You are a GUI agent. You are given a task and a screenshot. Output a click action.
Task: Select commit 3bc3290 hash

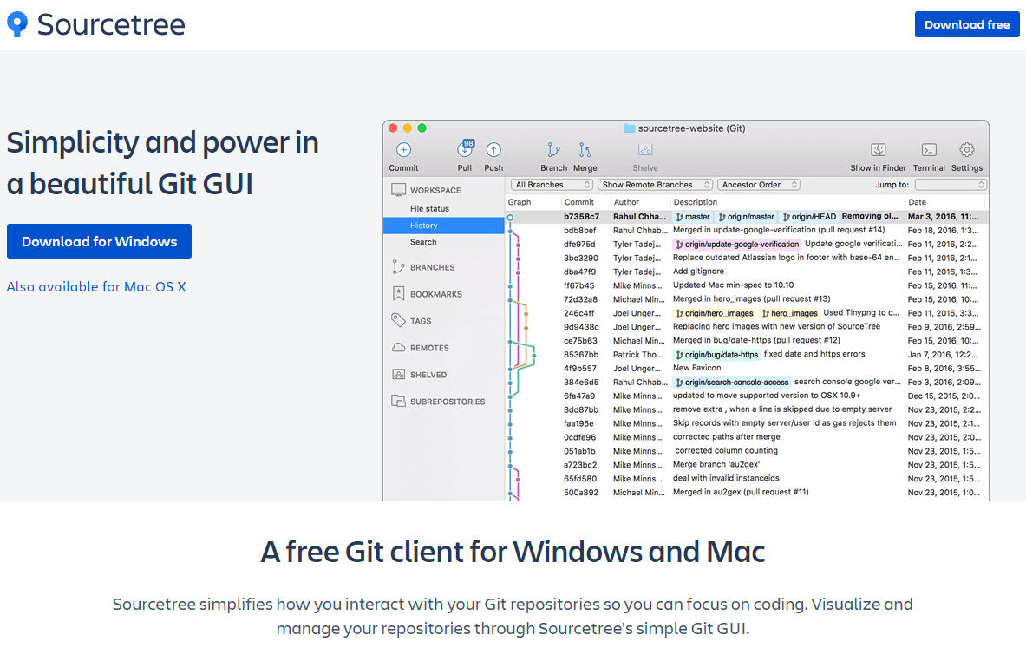tap(580, 258)
